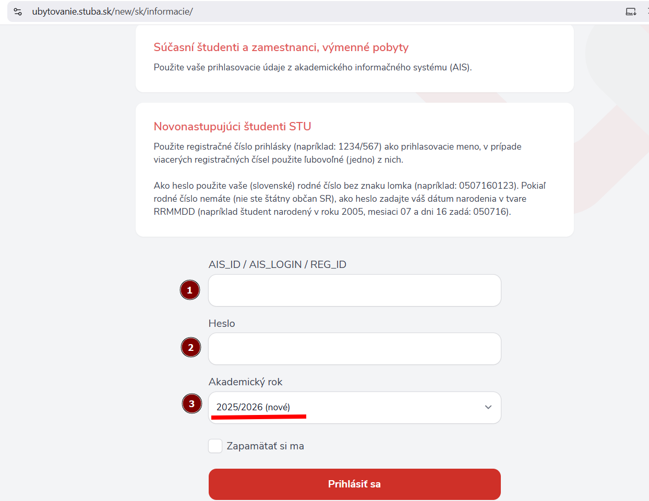This screenshot has height=501, width=649.
Task: Click the numbered badge 3 marker
Action: (x=192, y=404)
